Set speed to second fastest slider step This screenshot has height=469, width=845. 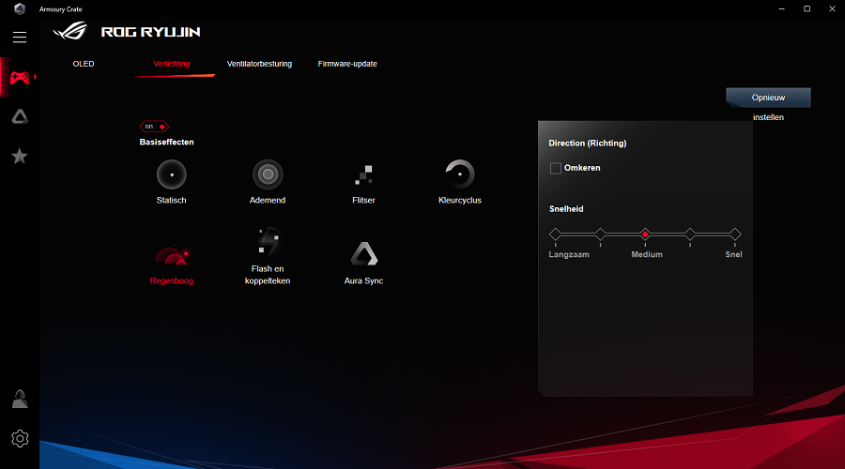690,234
